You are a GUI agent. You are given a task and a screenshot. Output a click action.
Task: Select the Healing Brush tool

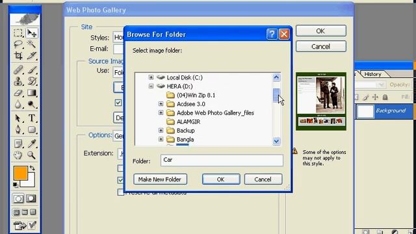pos(18,70)
